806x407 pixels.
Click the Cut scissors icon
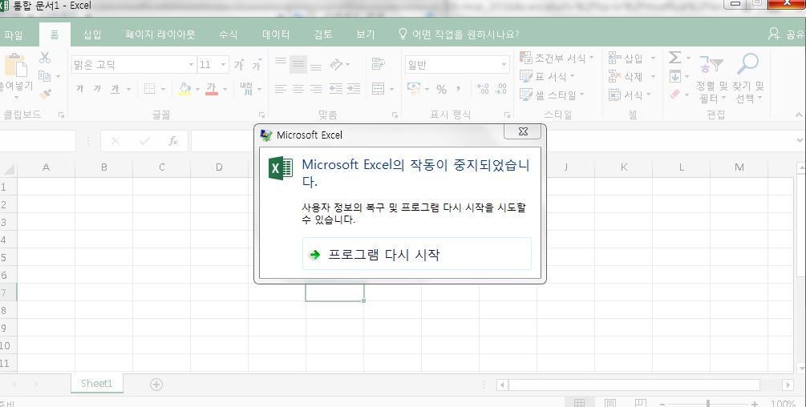[45, 58]
